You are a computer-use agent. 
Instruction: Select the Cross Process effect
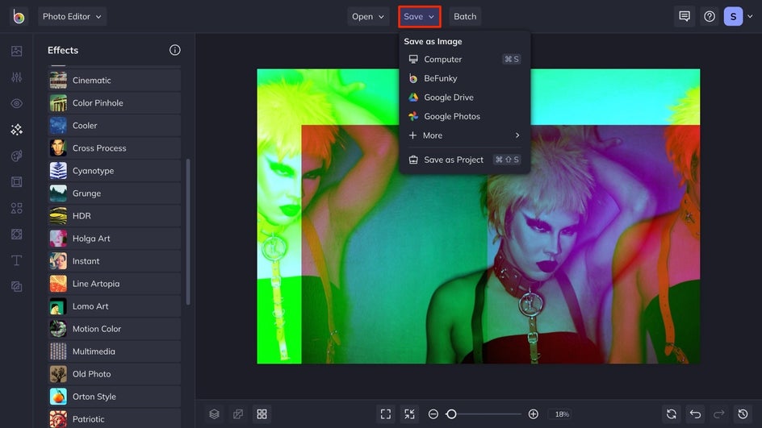pos(115,148)
